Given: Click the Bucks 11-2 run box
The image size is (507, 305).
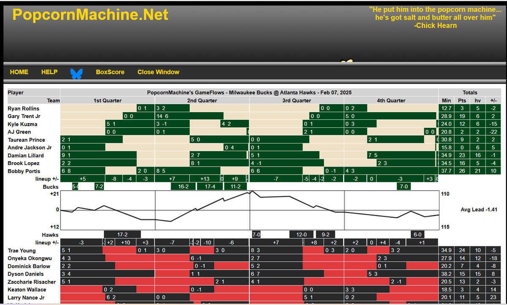Looking at the screenshot, I should (235, 186).
